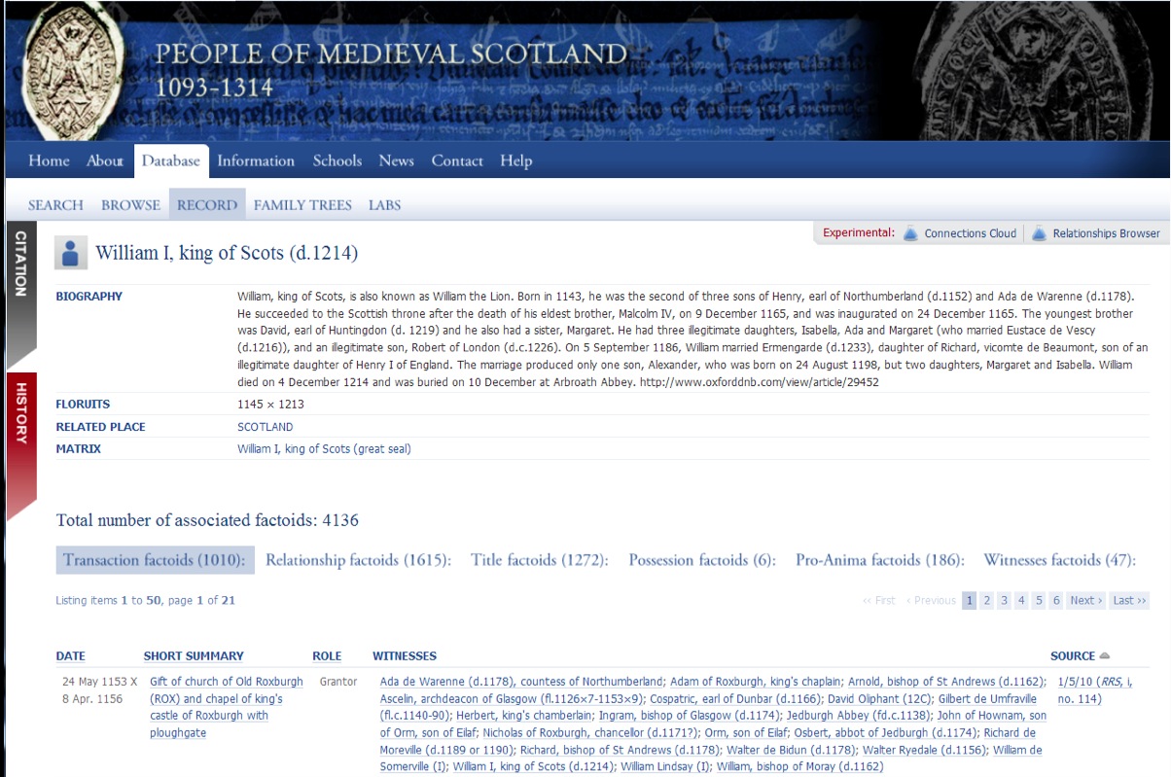Viewport: 1171px width, 777px height.
Task: Jump to the Last page
Action: tap(1129, 601)
